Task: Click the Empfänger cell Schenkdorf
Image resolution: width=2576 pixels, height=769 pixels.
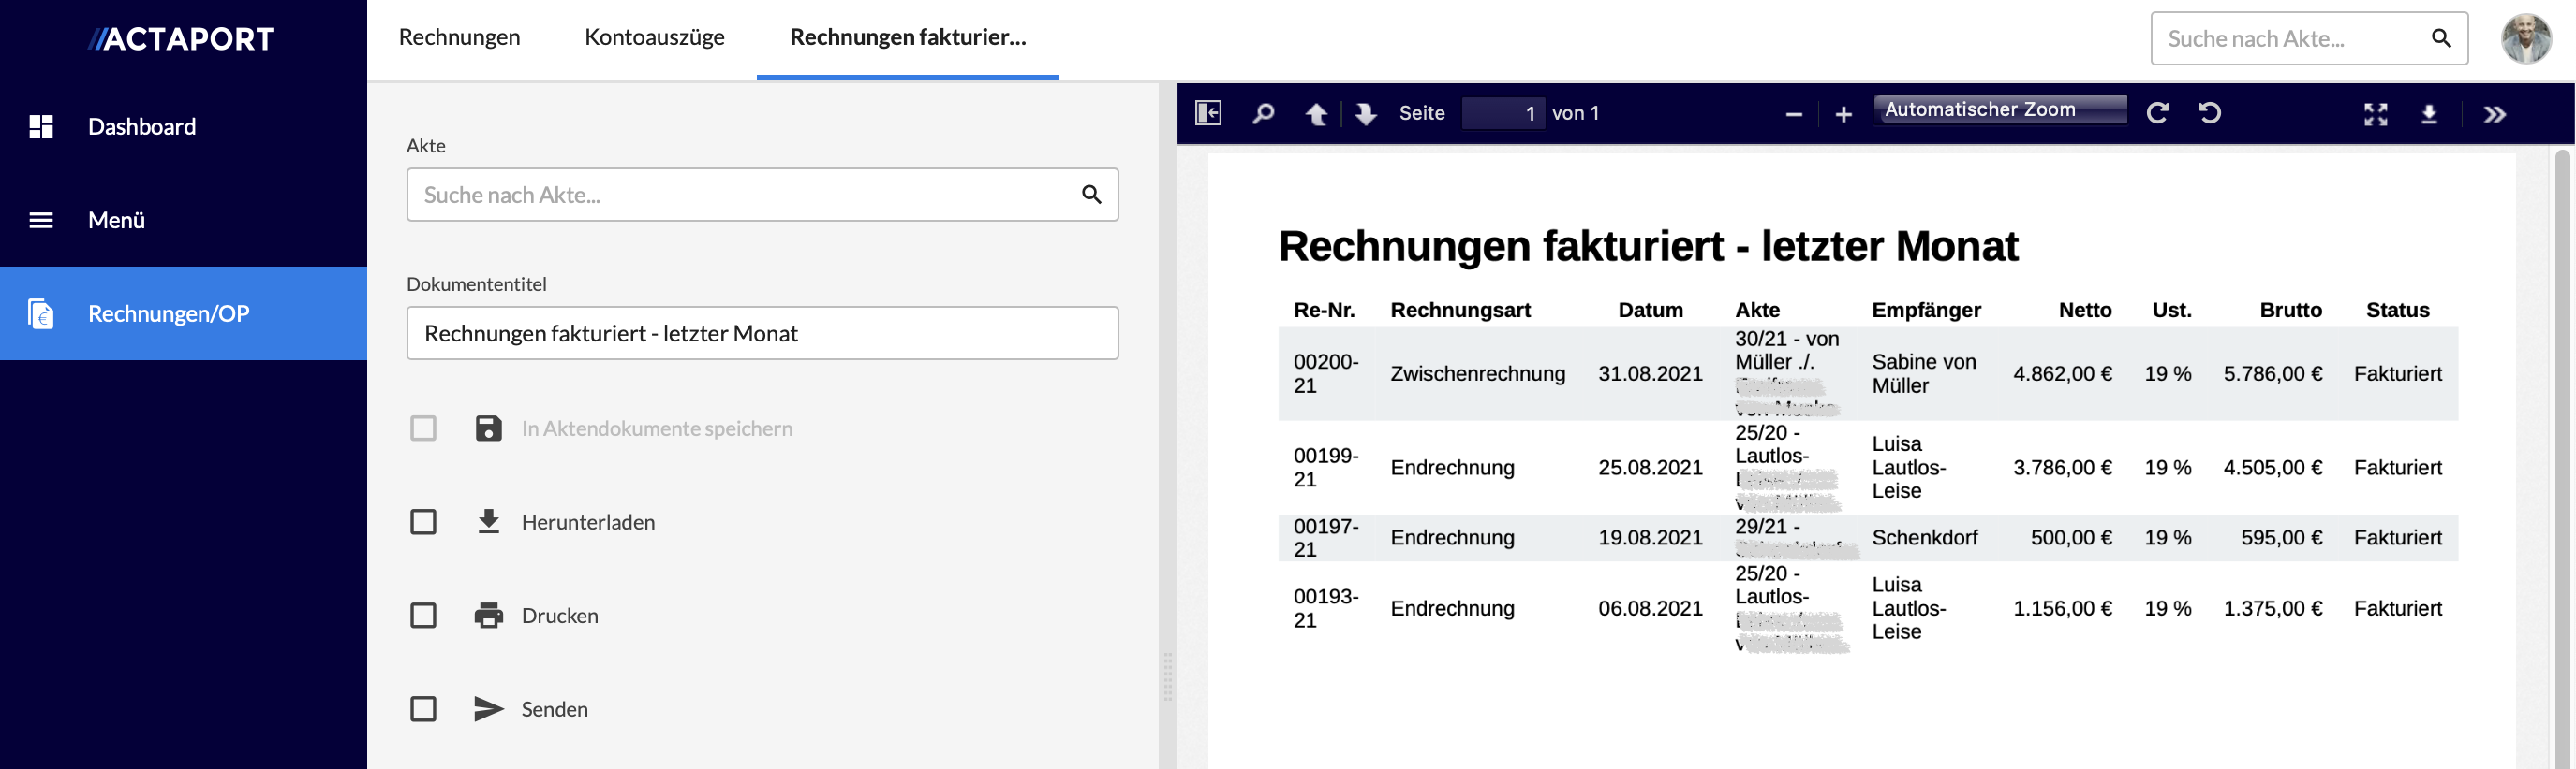Action: tap(1924, 537)
